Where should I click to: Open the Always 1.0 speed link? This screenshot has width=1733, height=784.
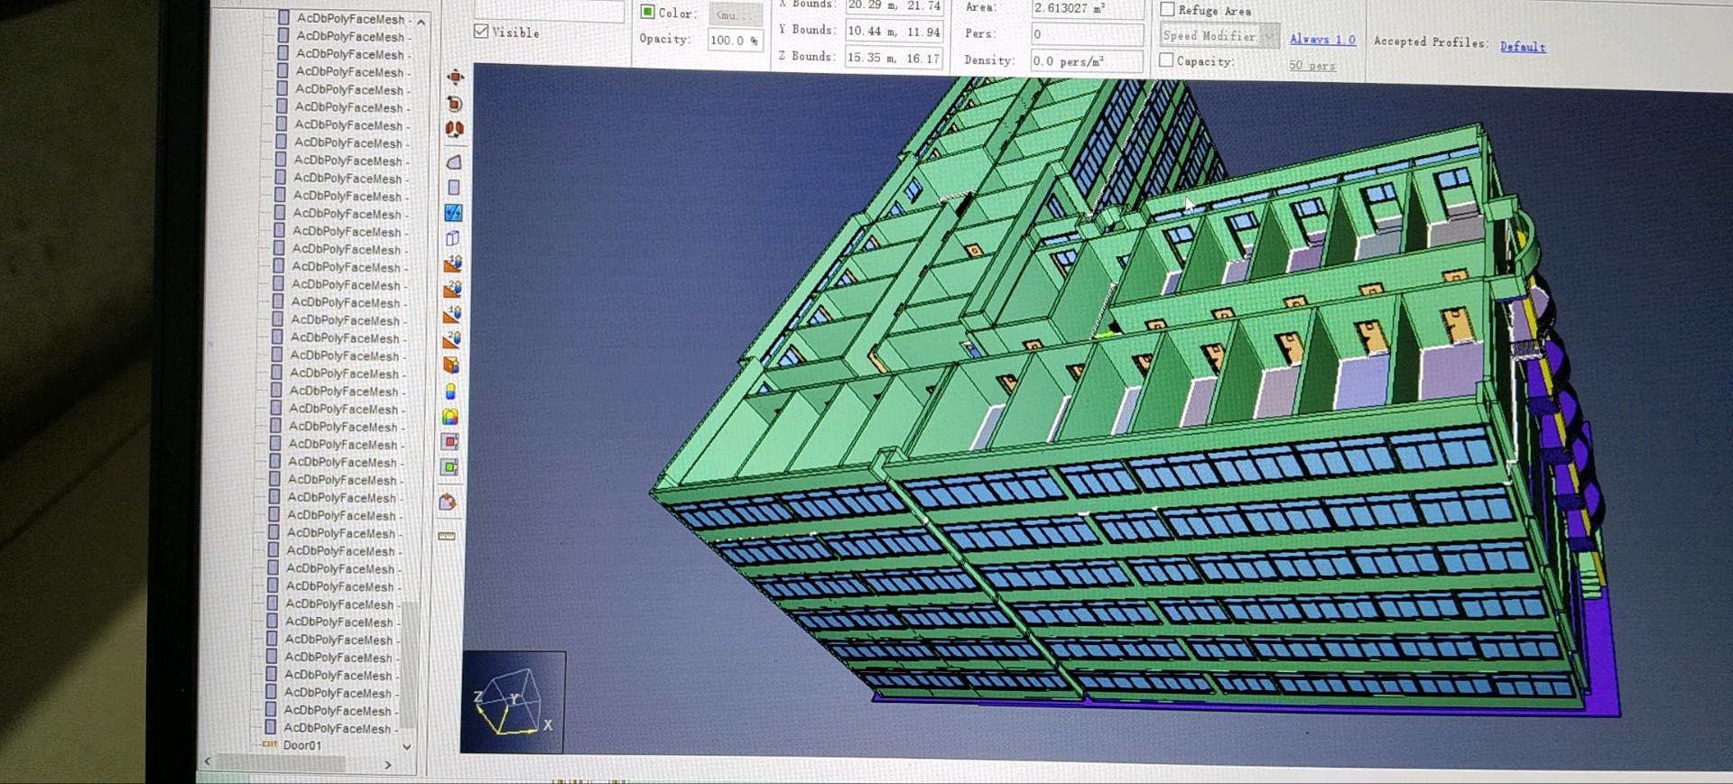[1322, 40]
